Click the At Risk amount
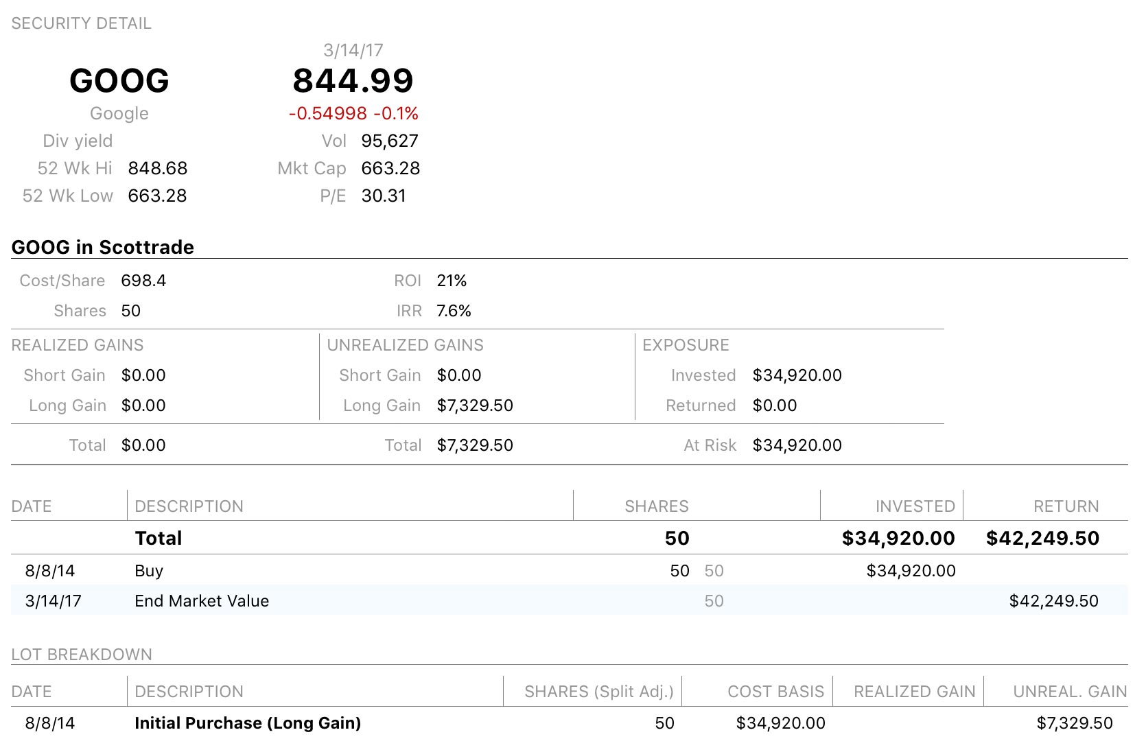This screenshot has width=1146, height=752. coord(797,445)
